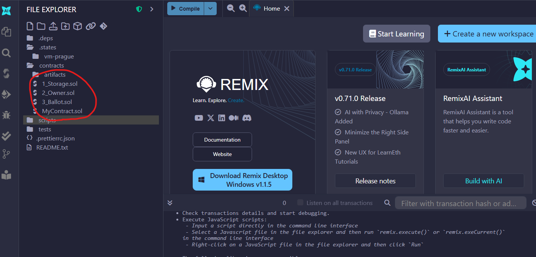The width and height of the screenshot is (536, 257).
Task: Click Download Remix Desktop Windows button
Action: 243,180
